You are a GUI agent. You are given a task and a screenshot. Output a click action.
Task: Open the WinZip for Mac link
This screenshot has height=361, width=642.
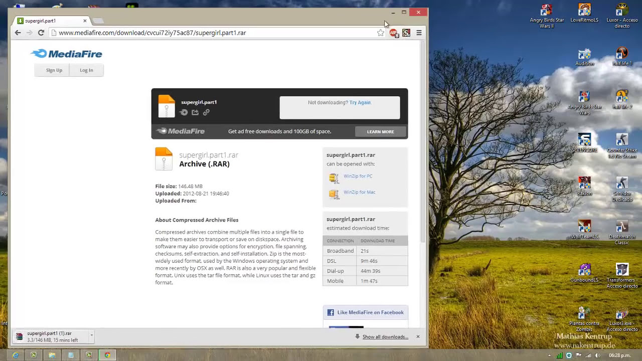coord(359,192)
